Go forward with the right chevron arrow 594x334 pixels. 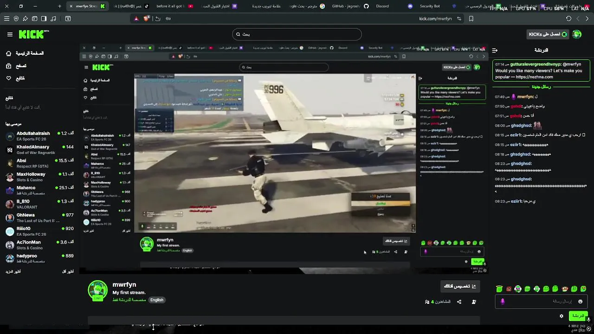(x=587, y=19)
